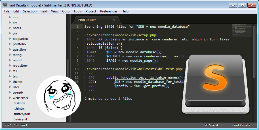Click the Sublime Text title bar icon

pyautogui.click(x=5, y=5)
